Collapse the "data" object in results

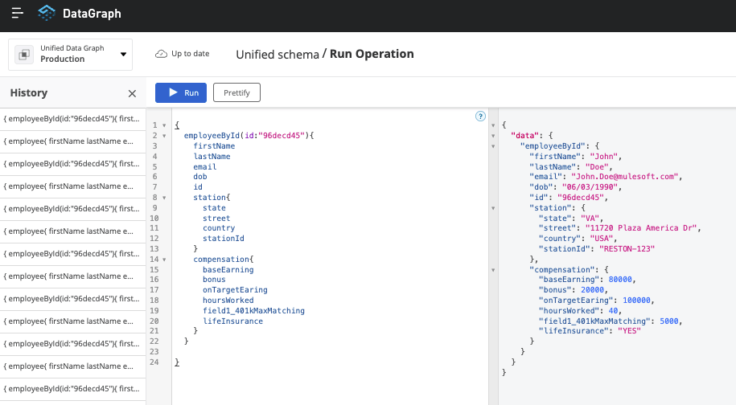493,136
